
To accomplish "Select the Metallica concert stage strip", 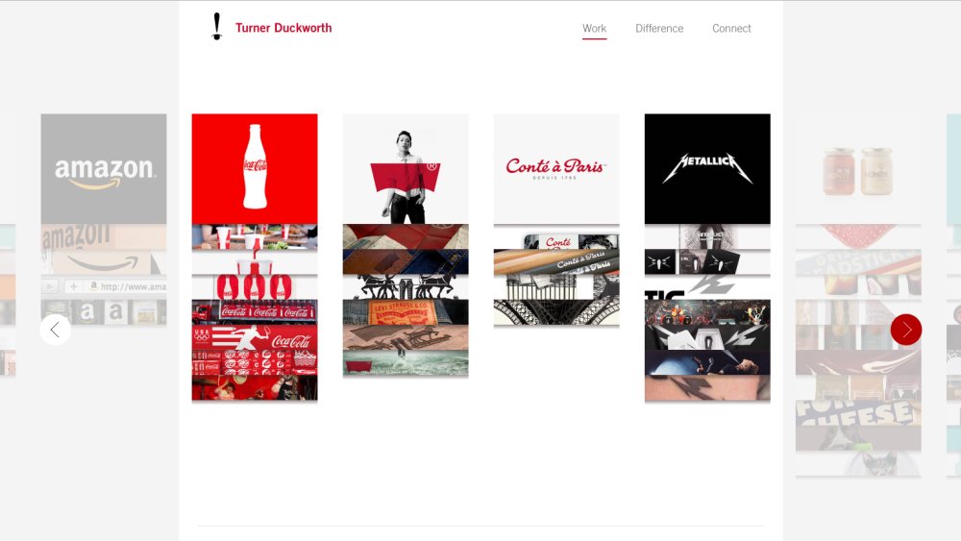I will 707,312.
